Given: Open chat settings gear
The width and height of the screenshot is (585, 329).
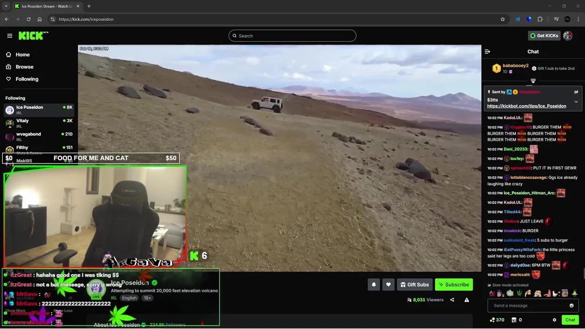Looking at the screenshot, I should 554,320.
